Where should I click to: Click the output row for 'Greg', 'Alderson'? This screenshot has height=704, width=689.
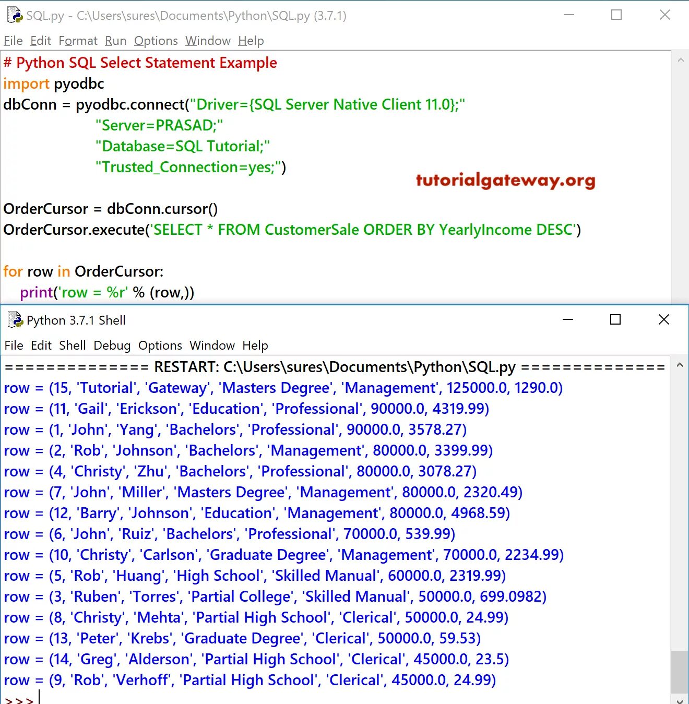pyautogui.click(x=256, y=659)
